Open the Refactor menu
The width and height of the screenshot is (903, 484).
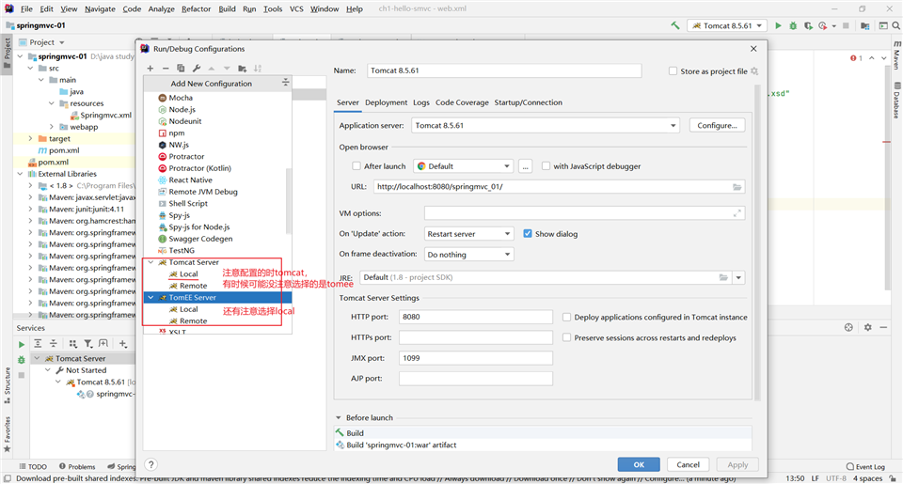(196, 8)
